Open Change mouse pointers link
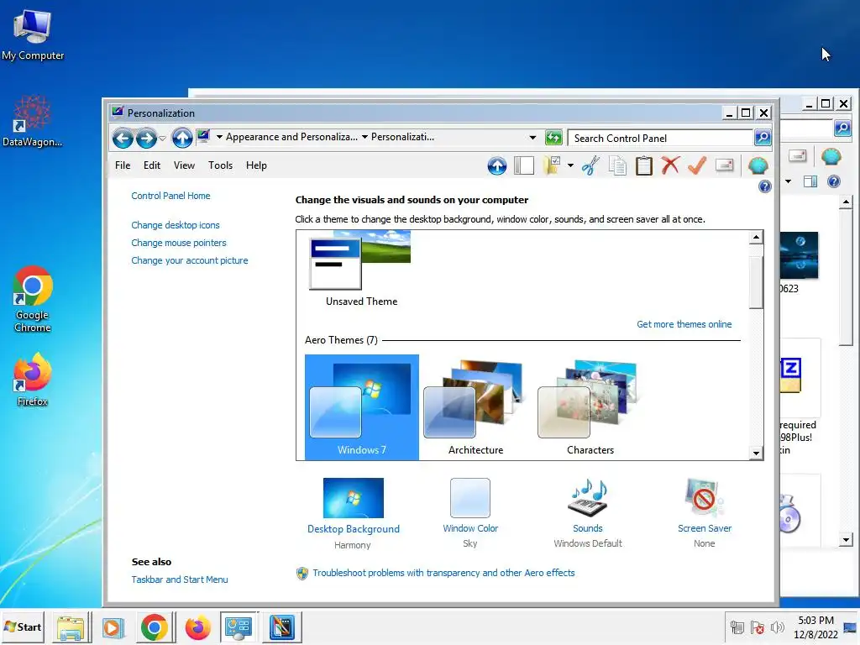Image resolution: width=860 pixels, height=645 pixels. (x=179, y=243)
